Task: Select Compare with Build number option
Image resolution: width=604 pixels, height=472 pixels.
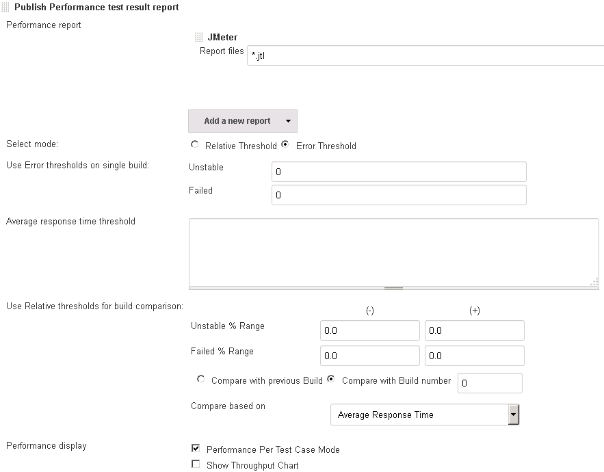Action: tap(331, 379)
